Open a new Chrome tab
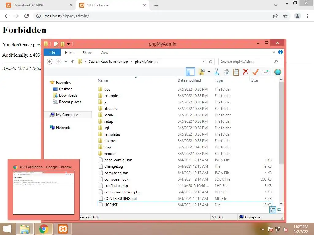 pos(156,5)
